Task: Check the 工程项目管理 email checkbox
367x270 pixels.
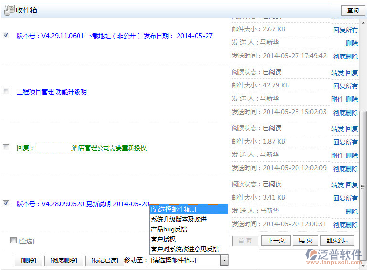Action: (6, 91)
